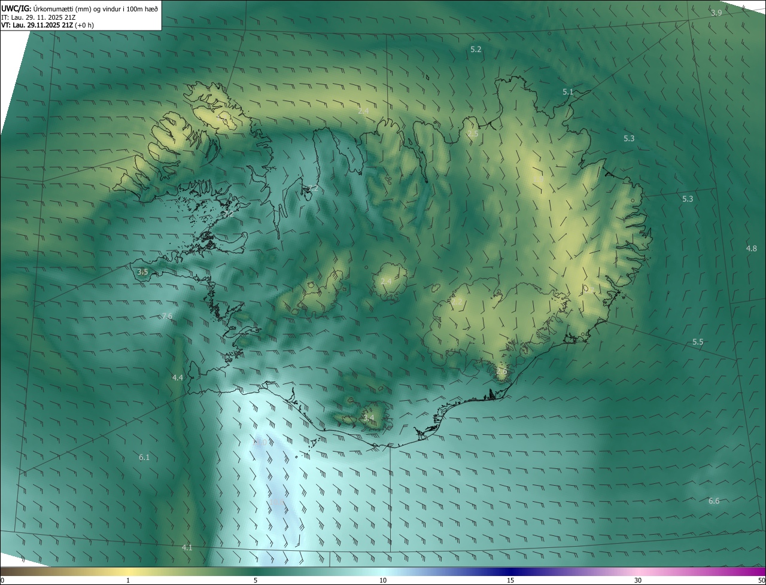This screenshot has height=585, width=766.
Task: Select the "VT: Lau. 29.11.2025 21Z (+0 h)" line
Action: (47, 25)
